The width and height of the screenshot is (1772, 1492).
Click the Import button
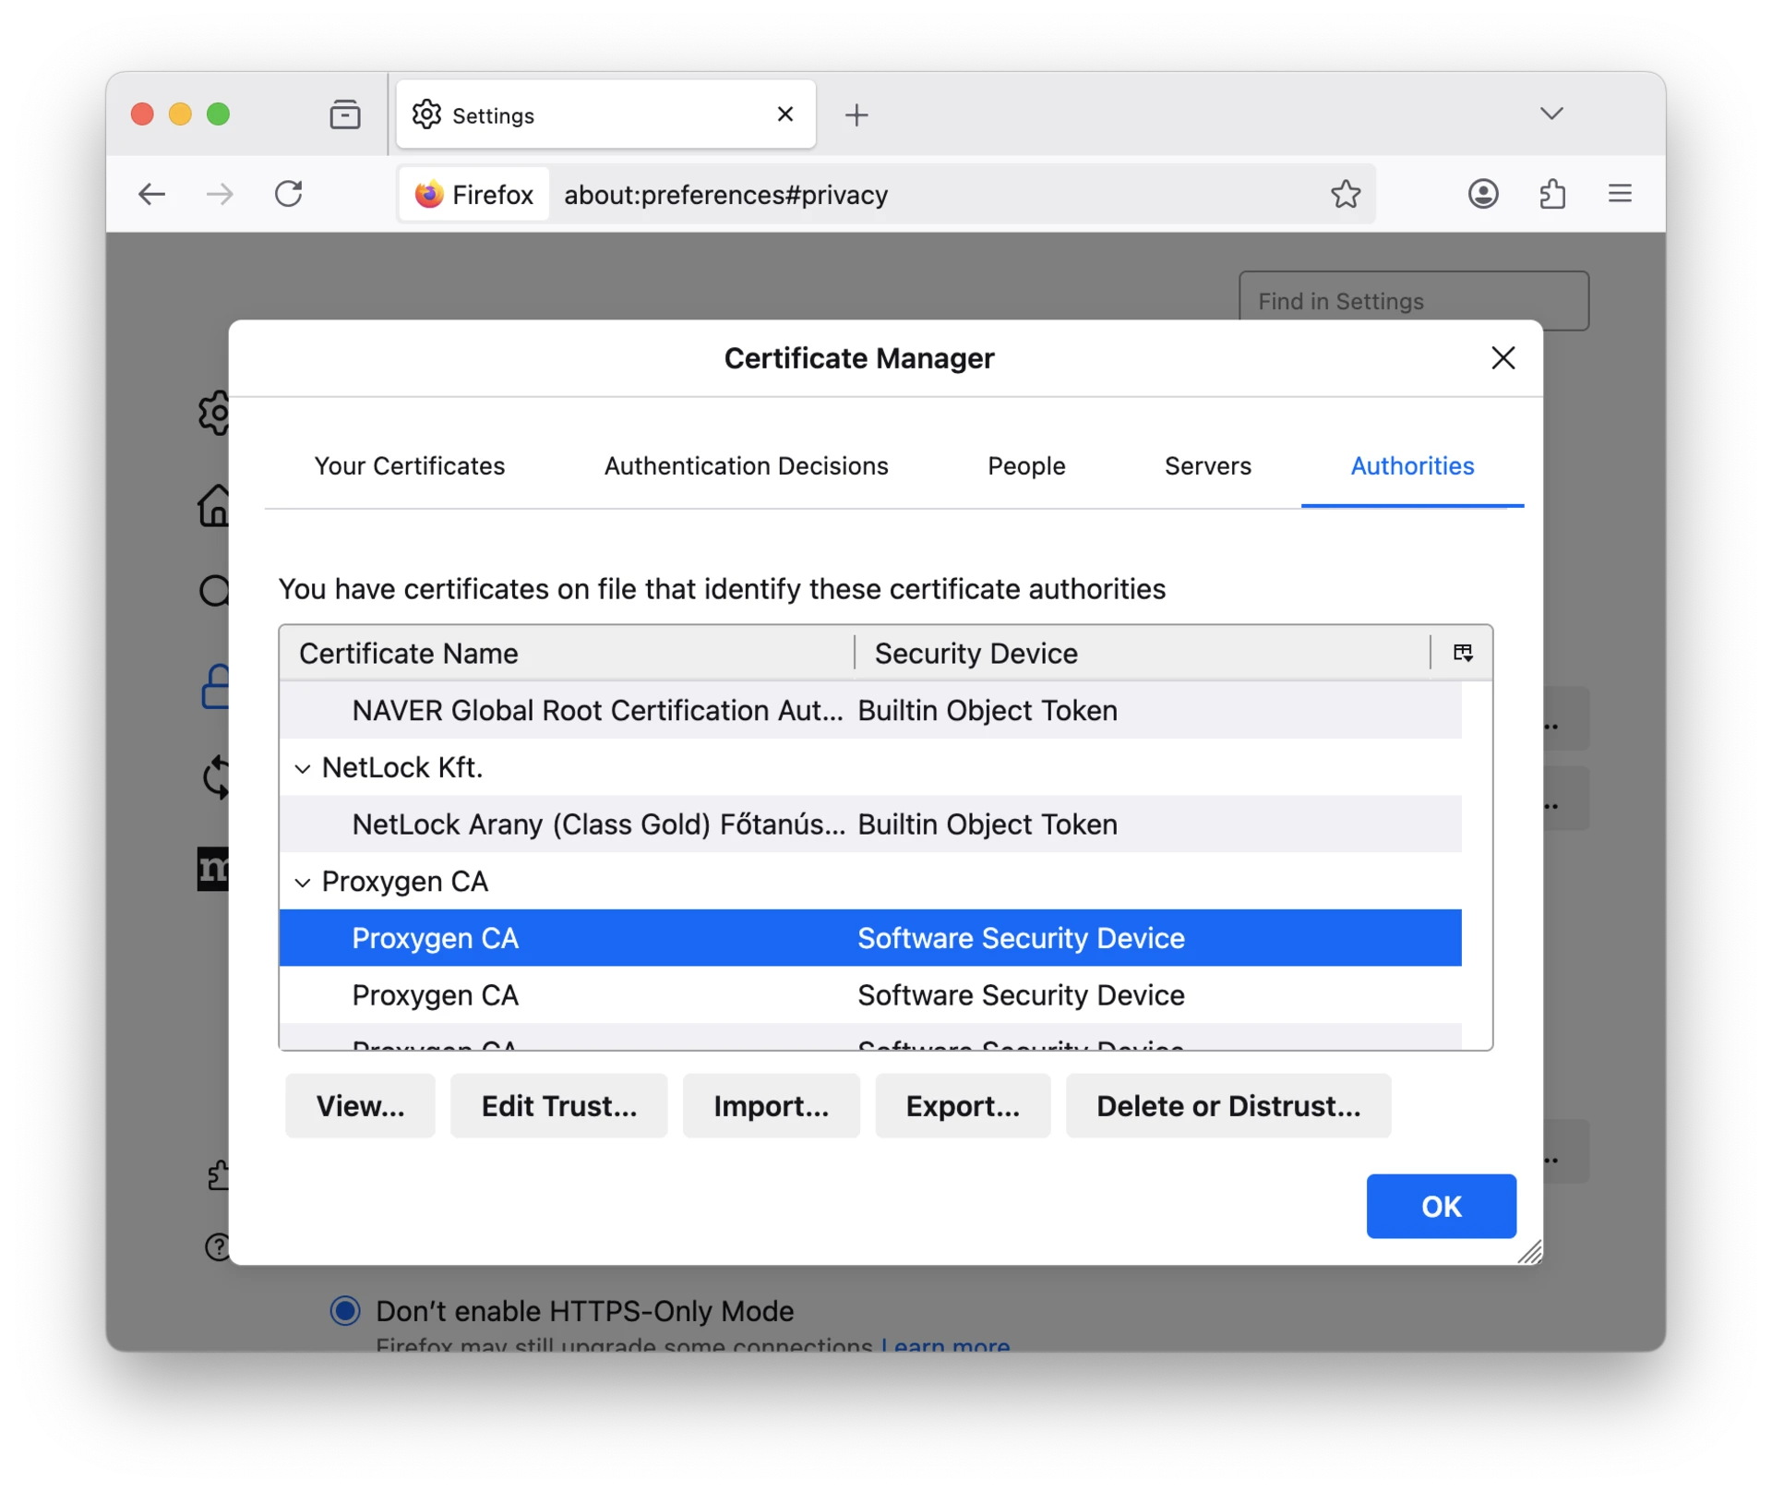coord(771,1106)
